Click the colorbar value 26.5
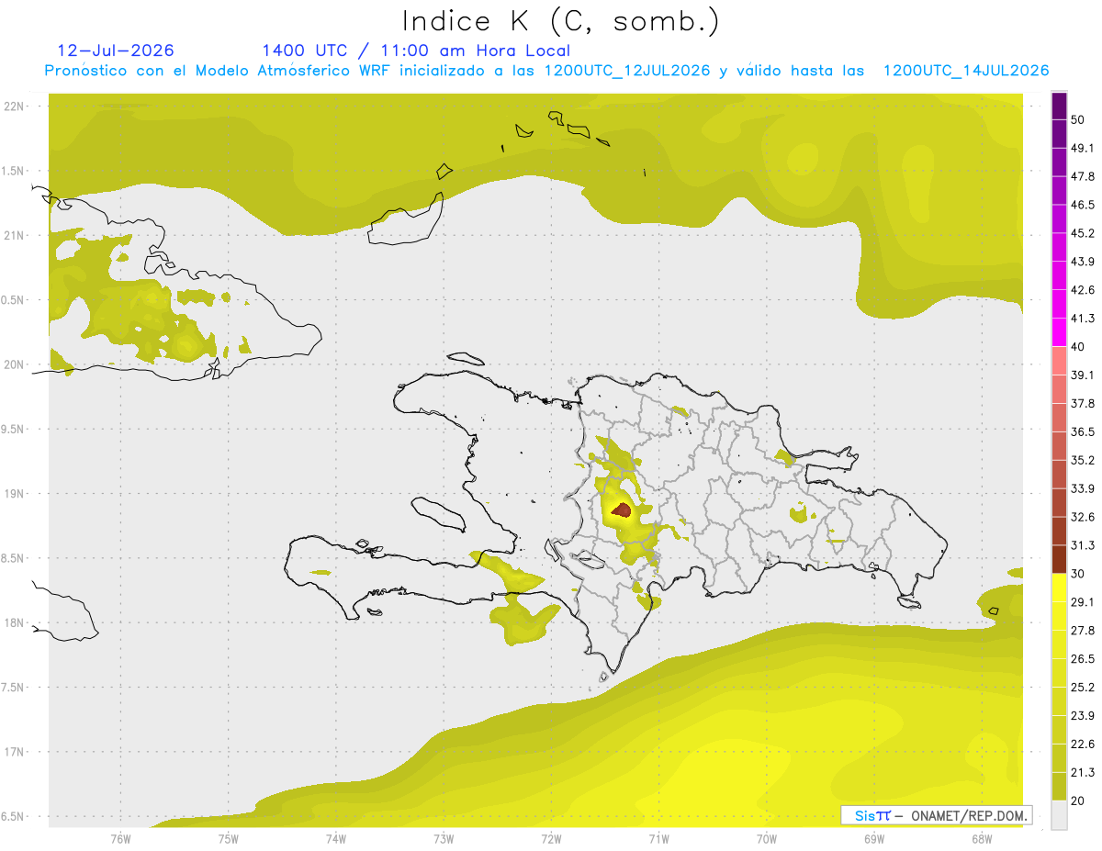This screenshot has width=1102, height=851. click(x=1083, y=659)
